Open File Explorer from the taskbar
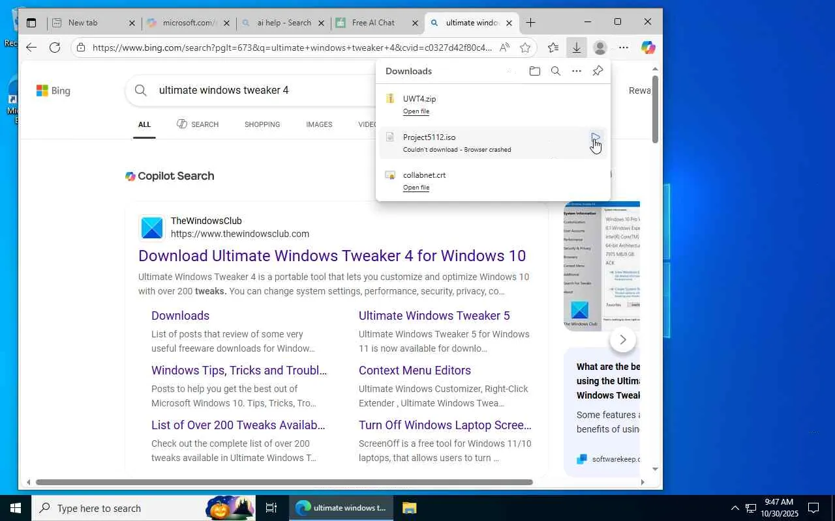This screenshot has width=835, height=521. 409,508
